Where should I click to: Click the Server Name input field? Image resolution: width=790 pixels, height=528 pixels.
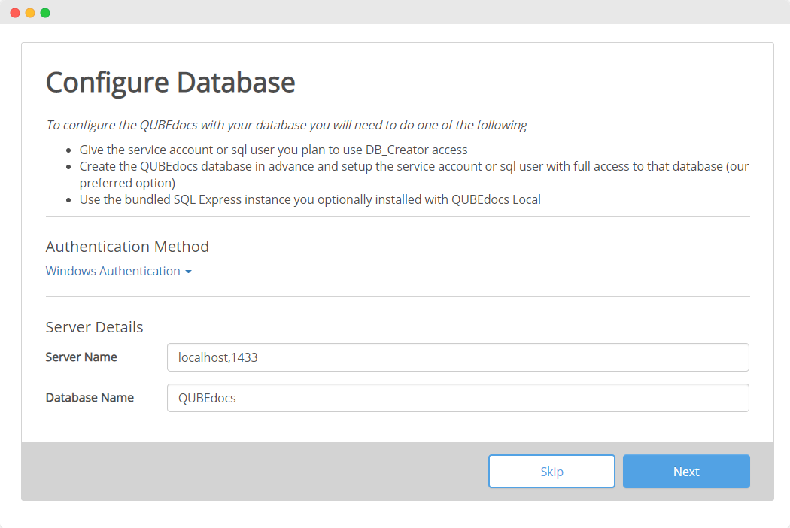coord(458,357)
